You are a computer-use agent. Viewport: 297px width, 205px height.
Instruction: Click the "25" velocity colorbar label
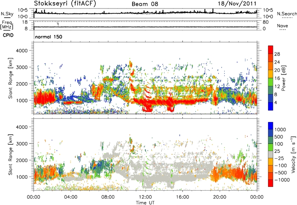tap(277, 151)
